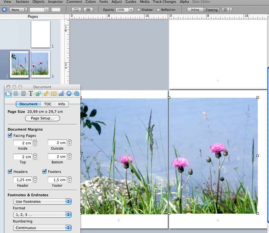Open the QuickTime inspector icon

click(x=76, y=94)
